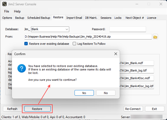Image resolution: width=167 pixels, height=120 pixels.
Task: Click the Jim2 app logo in title bar
Action: (4, 4)
